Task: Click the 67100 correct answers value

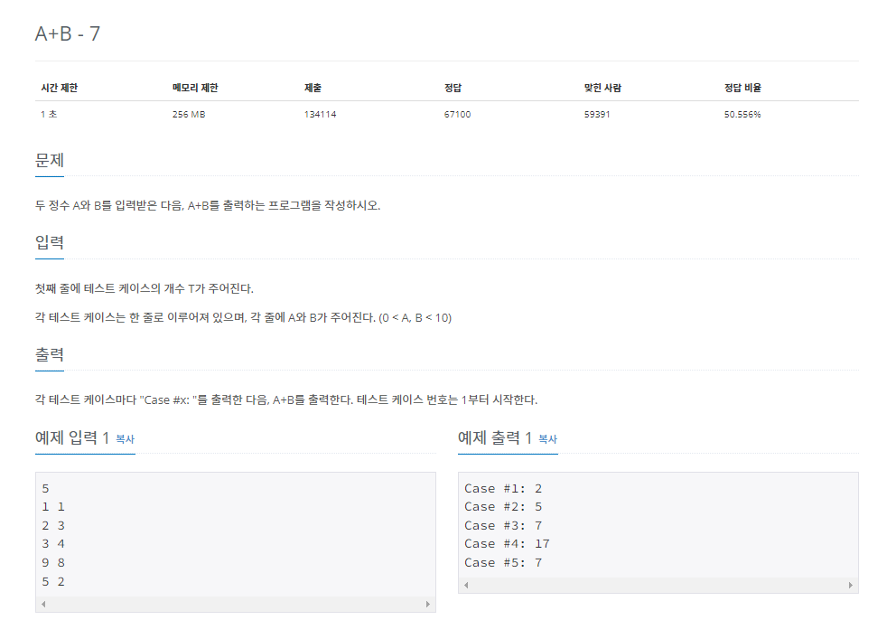Action: coord(457,115)
